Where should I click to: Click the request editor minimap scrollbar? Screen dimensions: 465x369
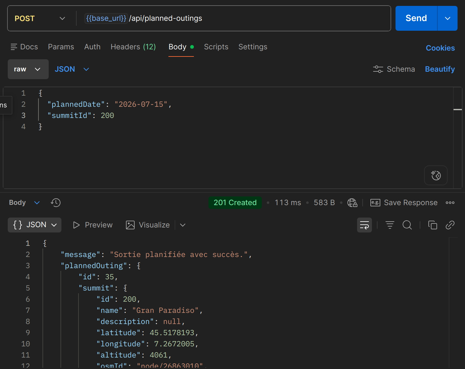(458, 137)
